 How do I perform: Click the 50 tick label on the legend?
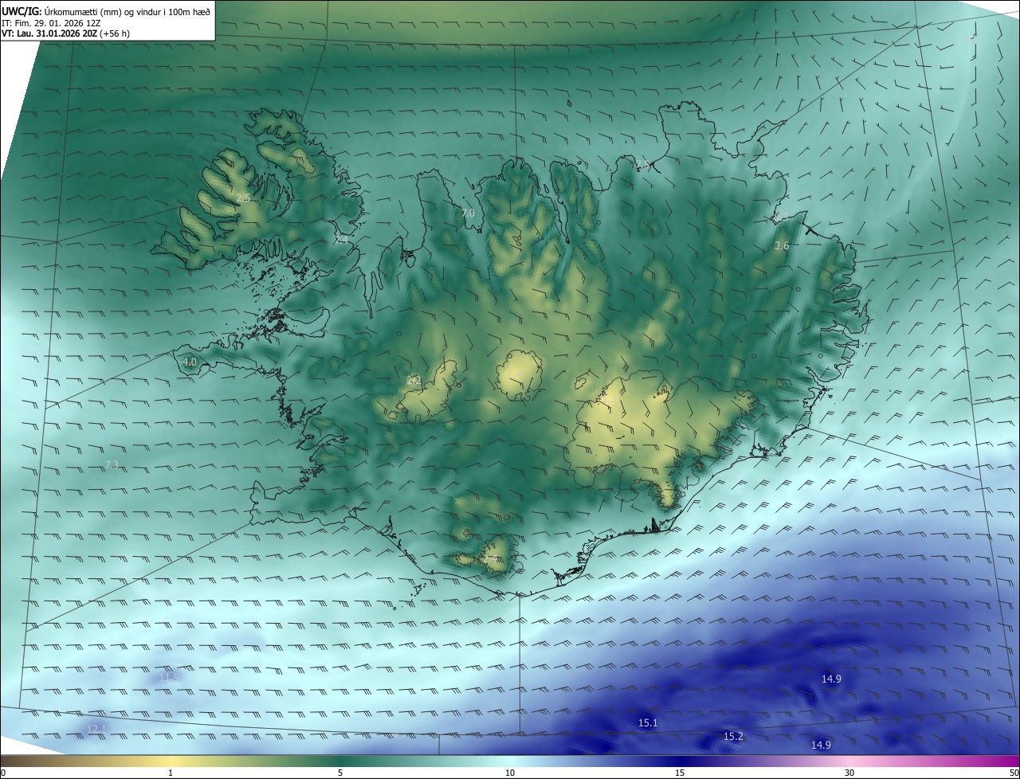pyautogui.click(x=1014, y=773)
